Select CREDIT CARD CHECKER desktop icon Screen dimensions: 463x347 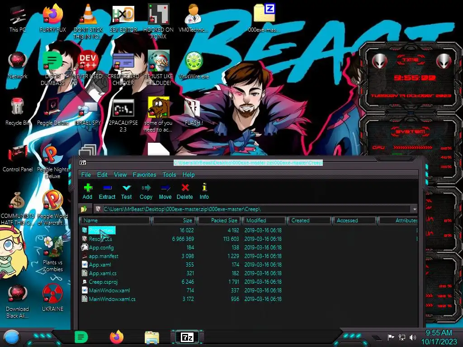click(x=123, y=69)
